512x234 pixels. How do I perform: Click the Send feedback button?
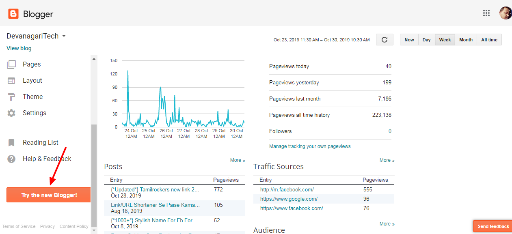[x=493, y=226]
